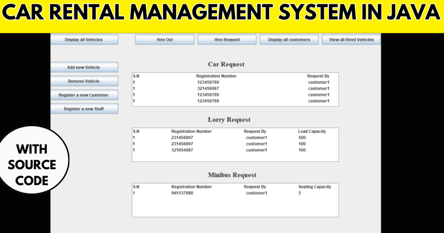This screenshot has height=233, width=444.
Task: Click the Add new Vehicle button
Action: coord(84,67)
